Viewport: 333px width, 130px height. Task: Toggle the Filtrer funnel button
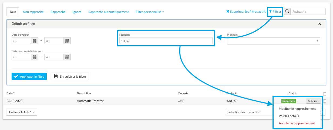pyautogui.click(x=275, y=12)
